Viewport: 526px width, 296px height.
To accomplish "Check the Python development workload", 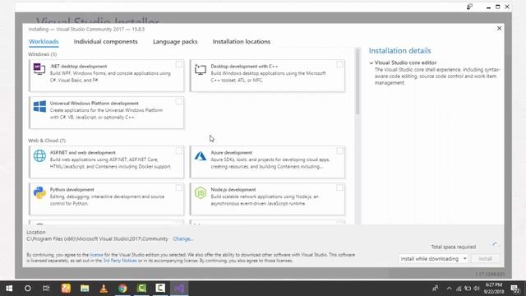I will click(179, 187).
